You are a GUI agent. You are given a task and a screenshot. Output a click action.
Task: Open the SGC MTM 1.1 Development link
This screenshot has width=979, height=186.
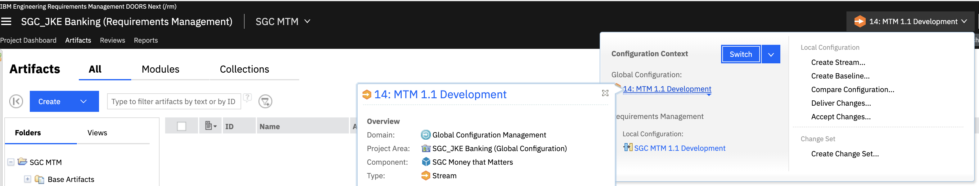[679, 148]
